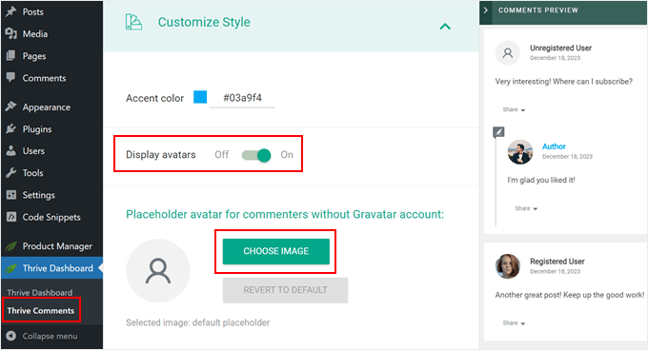Open Share dropdown under Author reply
The image size is (648, 350).
coord(526,208)
